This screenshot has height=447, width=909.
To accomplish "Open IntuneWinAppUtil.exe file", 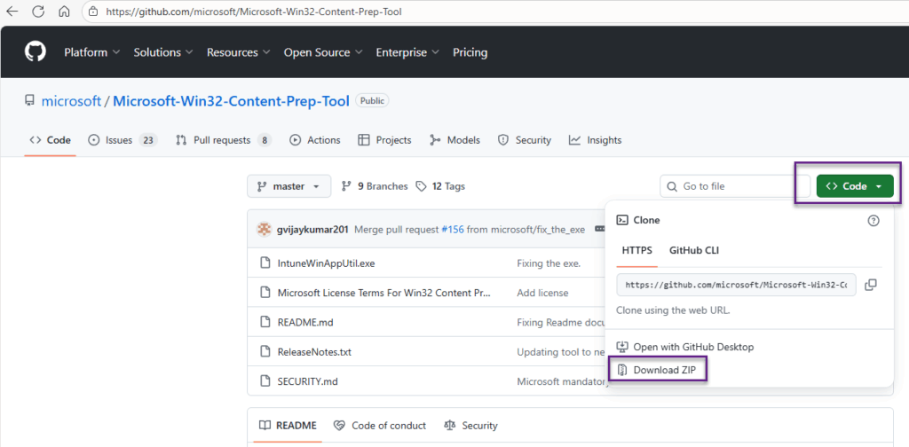I will tap(325, 263).
